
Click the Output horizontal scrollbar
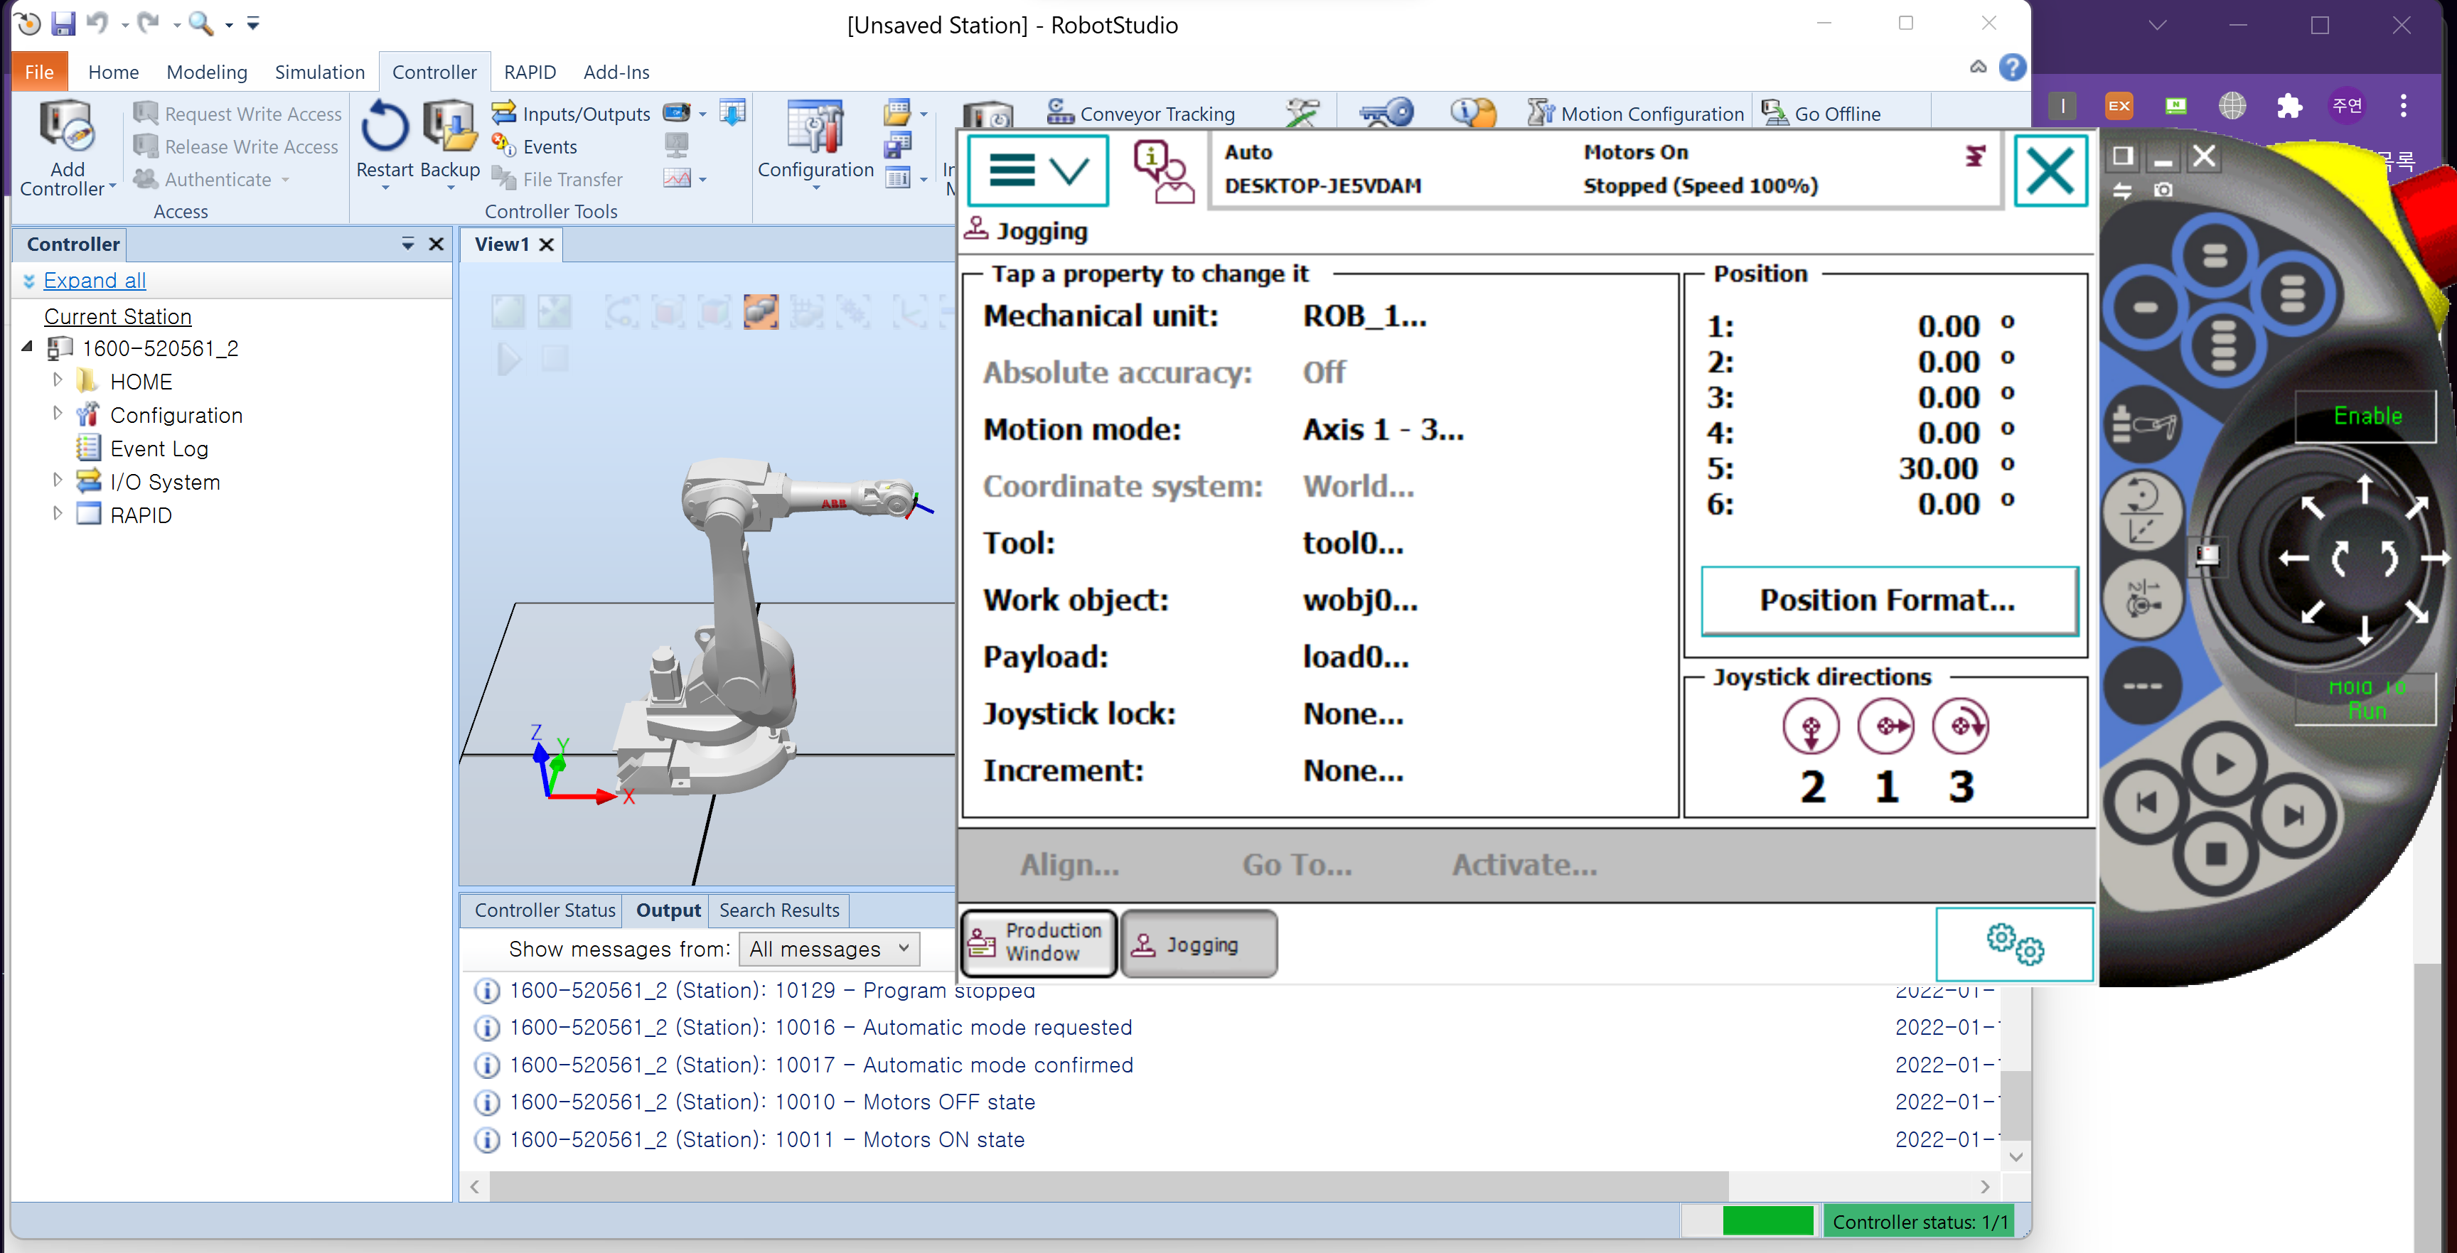[1108, 1185]
